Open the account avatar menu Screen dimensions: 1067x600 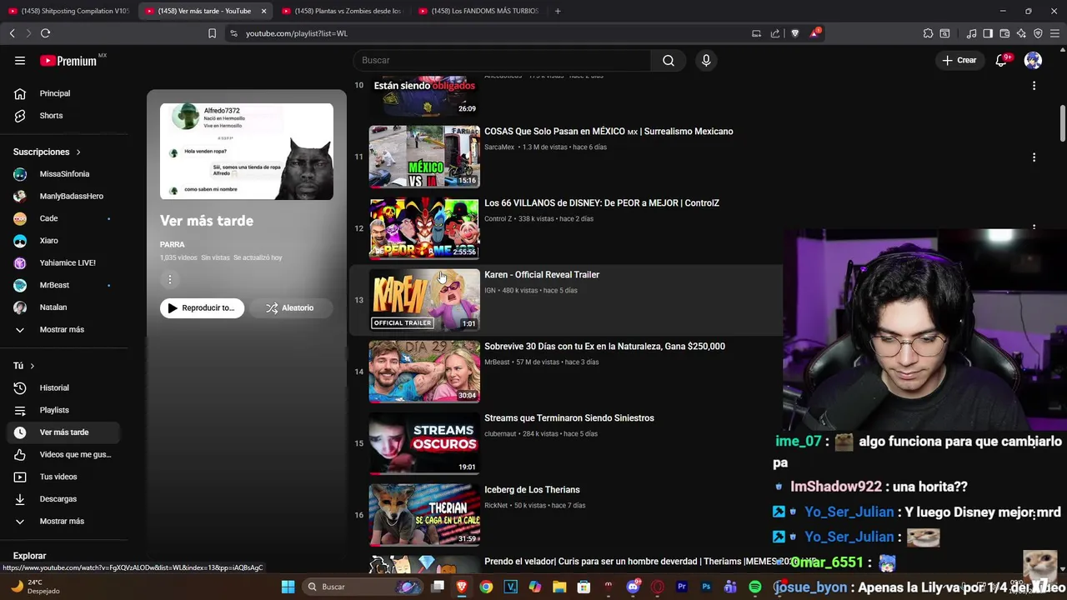coord(1033,60)
